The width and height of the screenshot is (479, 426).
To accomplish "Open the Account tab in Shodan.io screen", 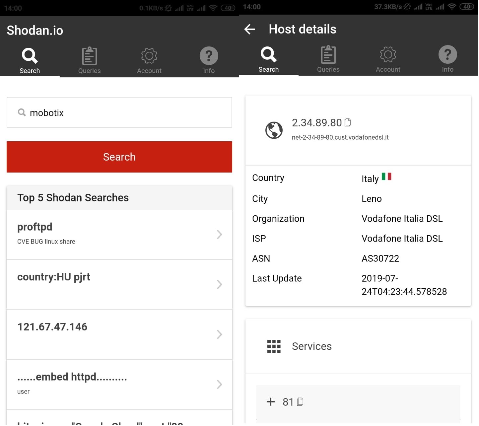I will (149, 61).
